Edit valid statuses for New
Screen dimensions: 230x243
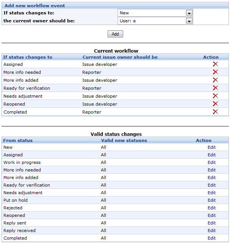211,147
